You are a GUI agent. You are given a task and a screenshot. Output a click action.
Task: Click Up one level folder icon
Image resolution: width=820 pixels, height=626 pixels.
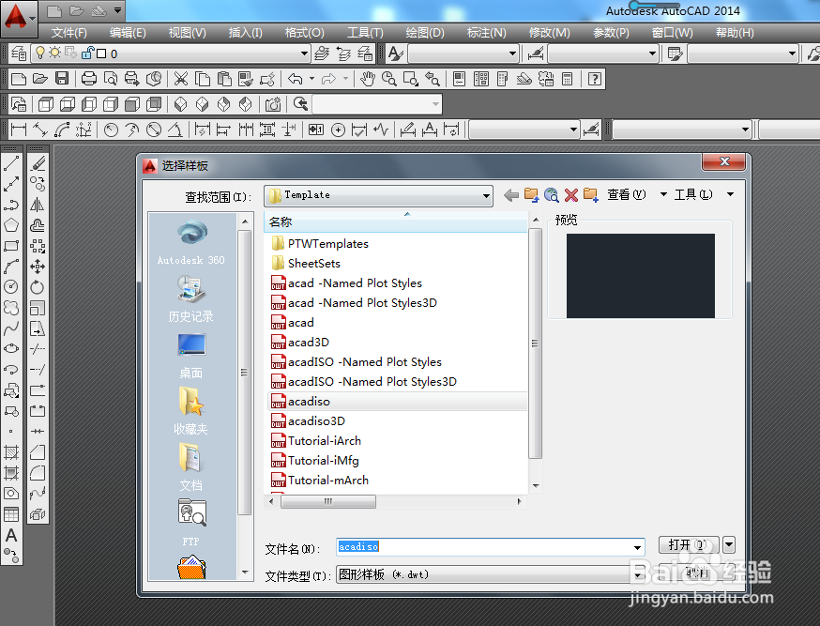pyautogui.click(x=531, y=195)
